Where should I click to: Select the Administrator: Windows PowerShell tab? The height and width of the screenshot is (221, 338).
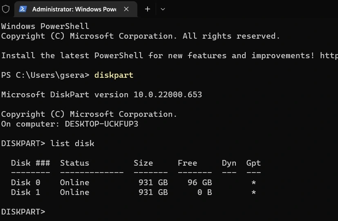click(74, 9)
